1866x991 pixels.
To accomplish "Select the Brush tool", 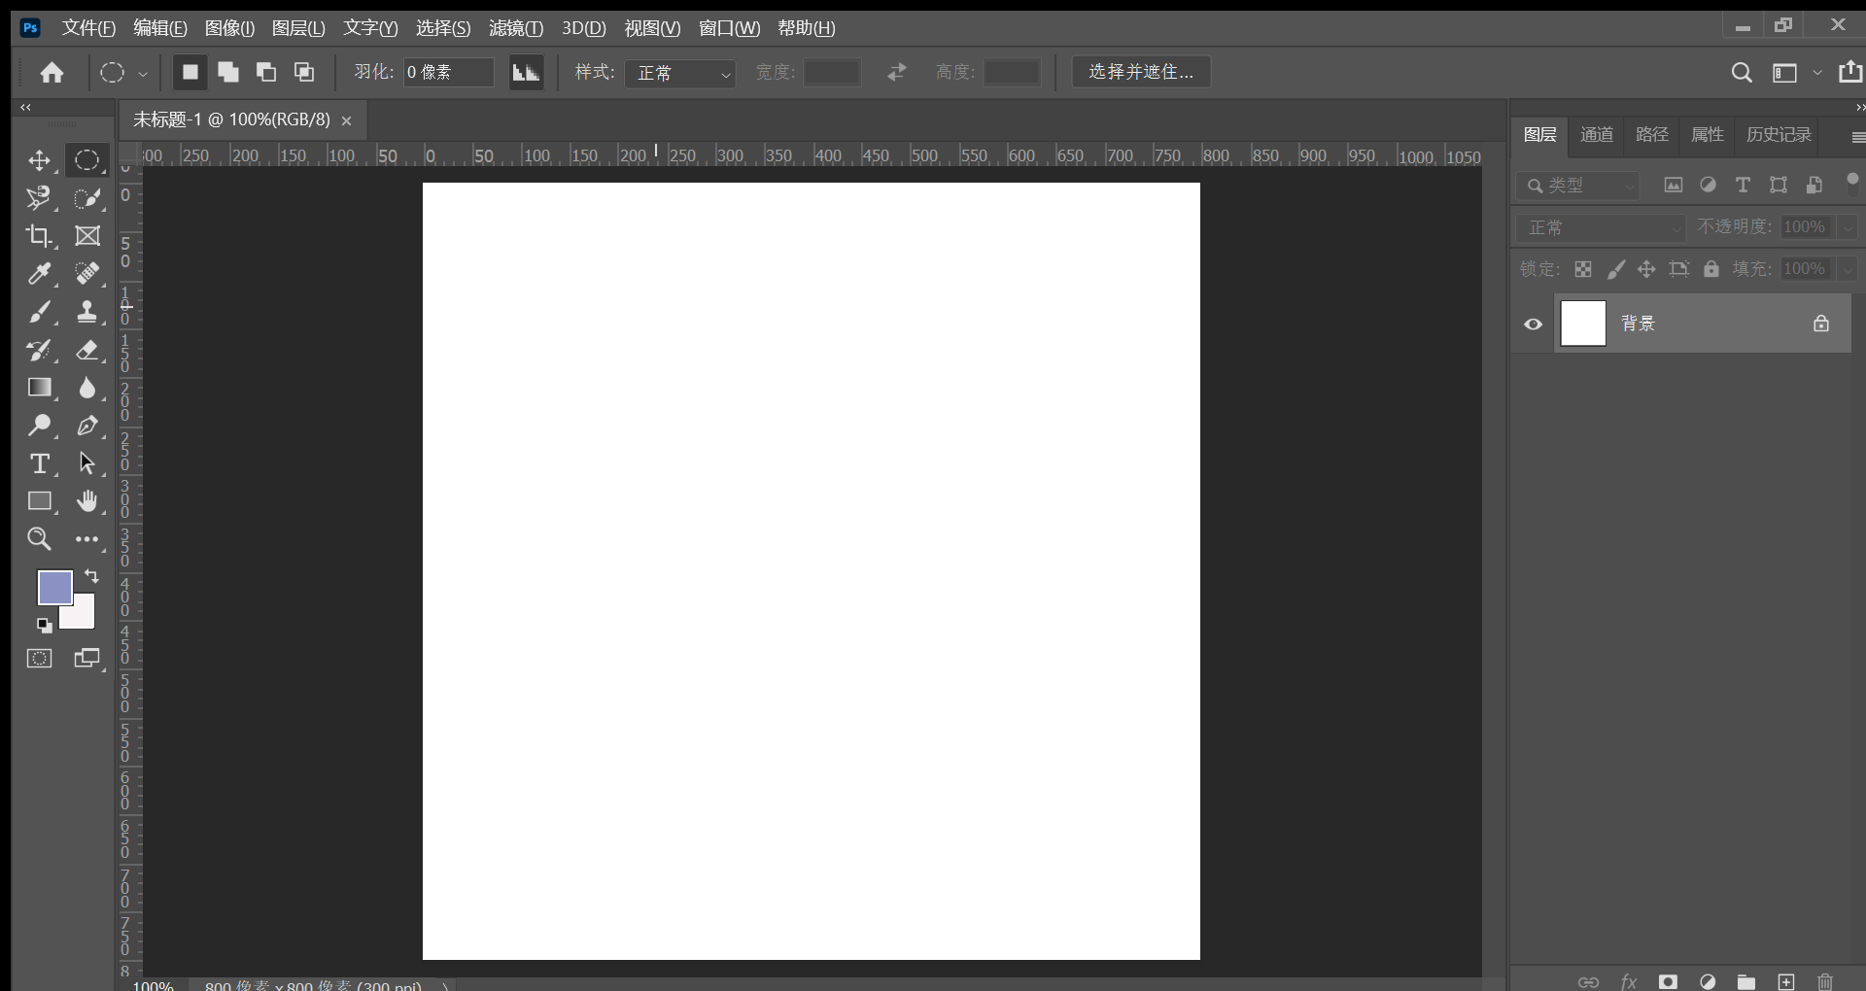I will click(x=39, y=312).
